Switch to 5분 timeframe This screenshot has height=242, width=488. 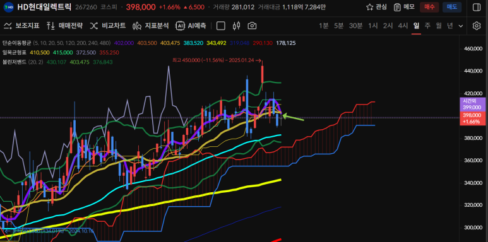click(x=338, y=26)
